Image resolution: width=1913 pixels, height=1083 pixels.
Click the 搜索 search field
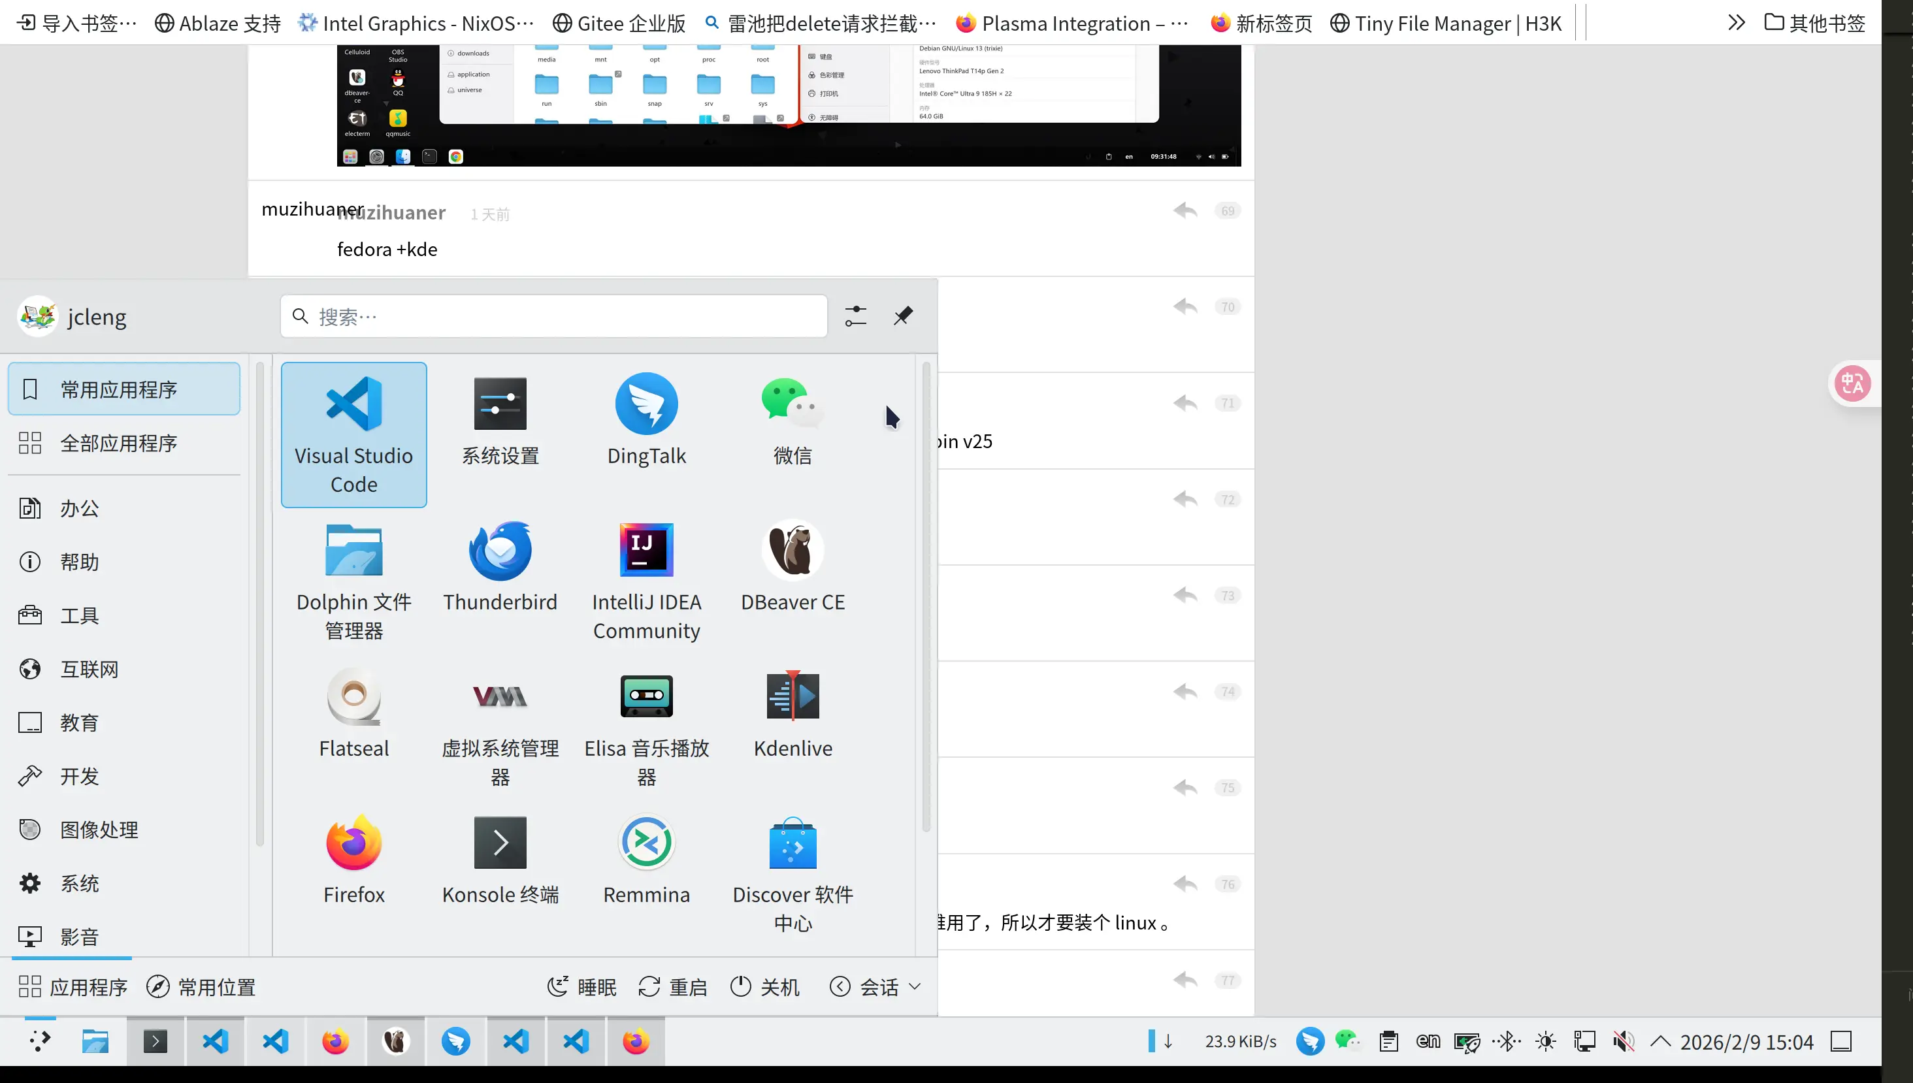point(553,316)
